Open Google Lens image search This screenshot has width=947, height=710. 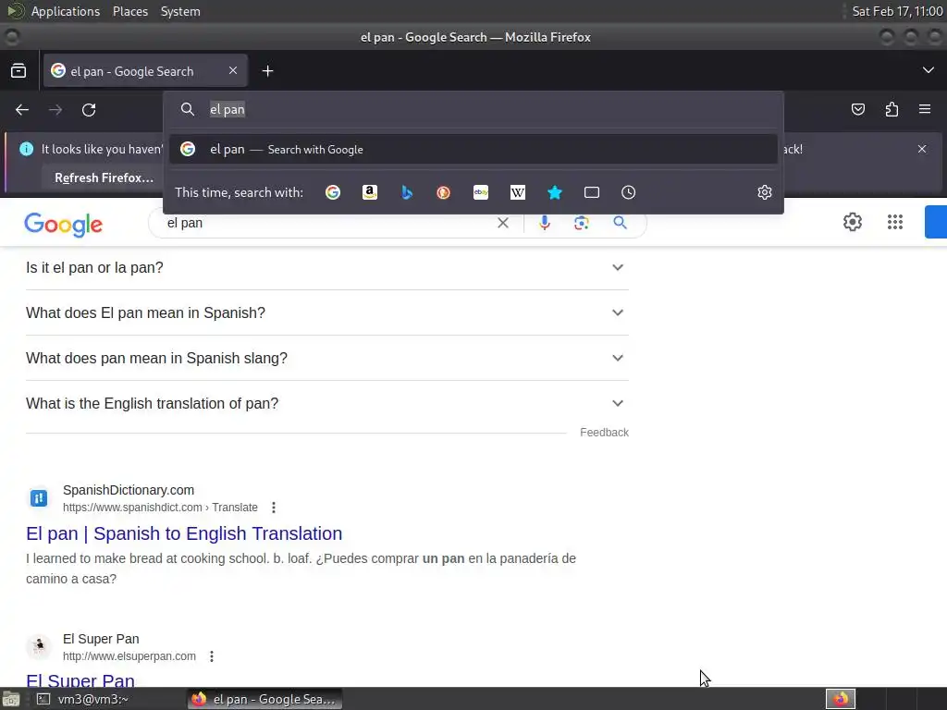pyautogui.click(x=582, y=223)
